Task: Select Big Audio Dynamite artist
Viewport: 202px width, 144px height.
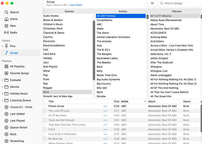Action: [x=121, y=79]
